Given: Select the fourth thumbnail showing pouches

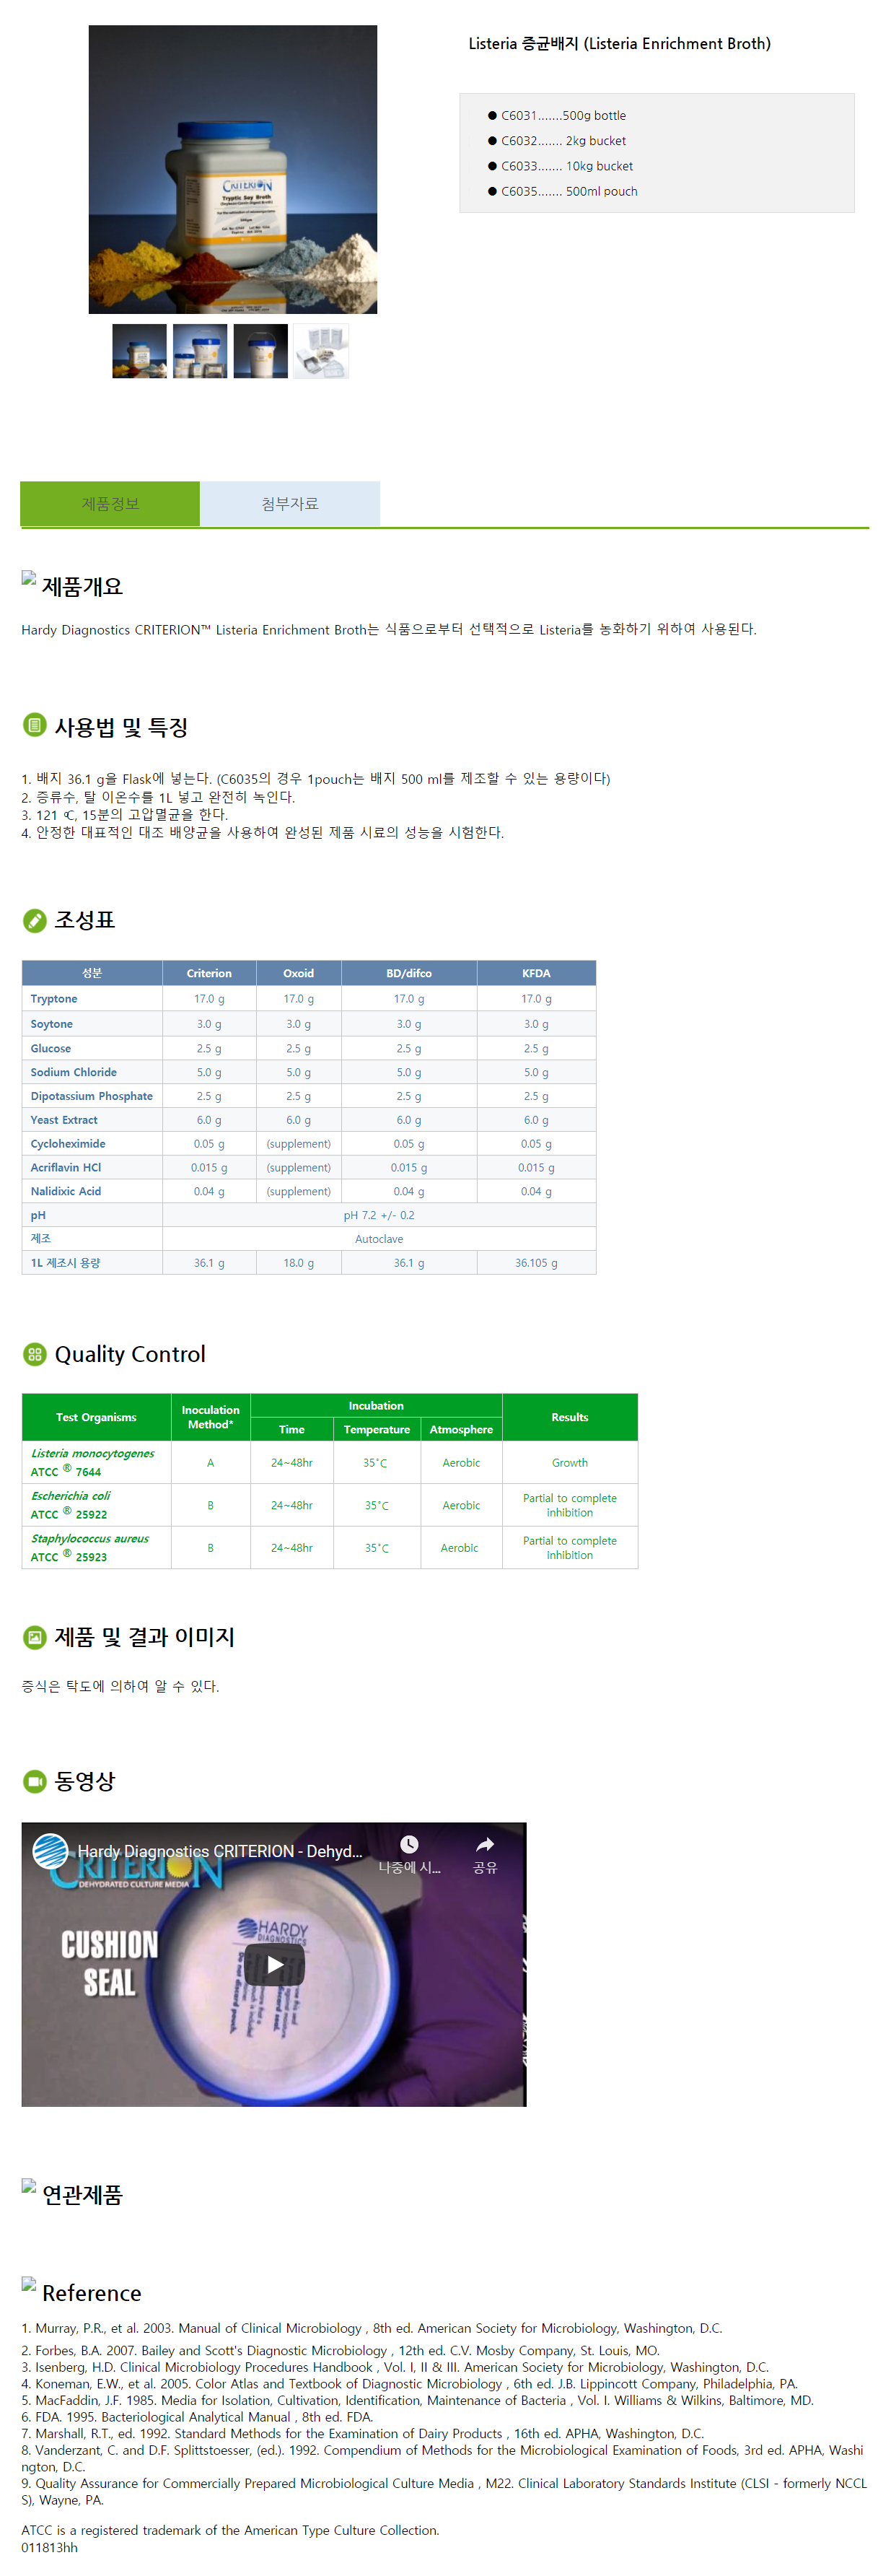Looking at the screenshot, I should click(x=321, y=351).
